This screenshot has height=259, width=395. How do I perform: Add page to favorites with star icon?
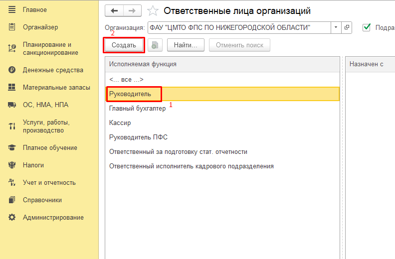(153, 11)
